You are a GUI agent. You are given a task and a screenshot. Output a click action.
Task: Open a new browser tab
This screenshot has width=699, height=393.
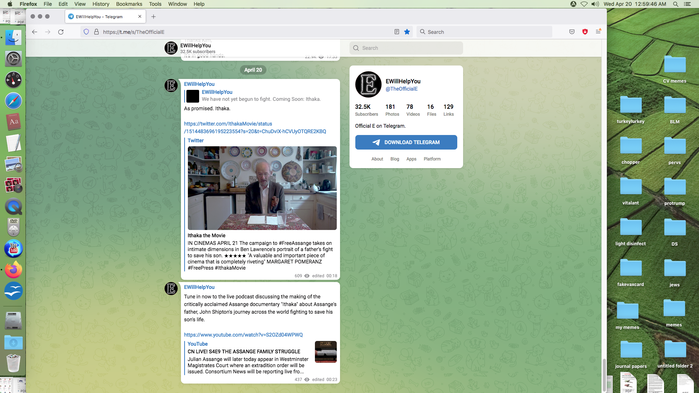(154, 17)
